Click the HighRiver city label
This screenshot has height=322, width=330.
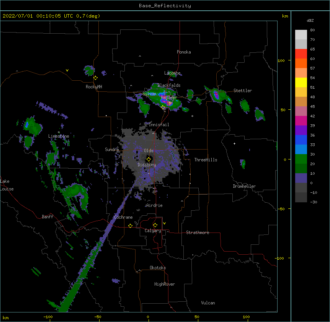pyautogui.click(x=165, y=284)
